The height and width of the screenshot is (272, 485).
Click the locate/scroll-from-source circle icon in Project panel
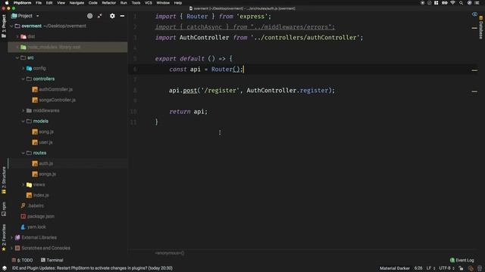(89, 16)
